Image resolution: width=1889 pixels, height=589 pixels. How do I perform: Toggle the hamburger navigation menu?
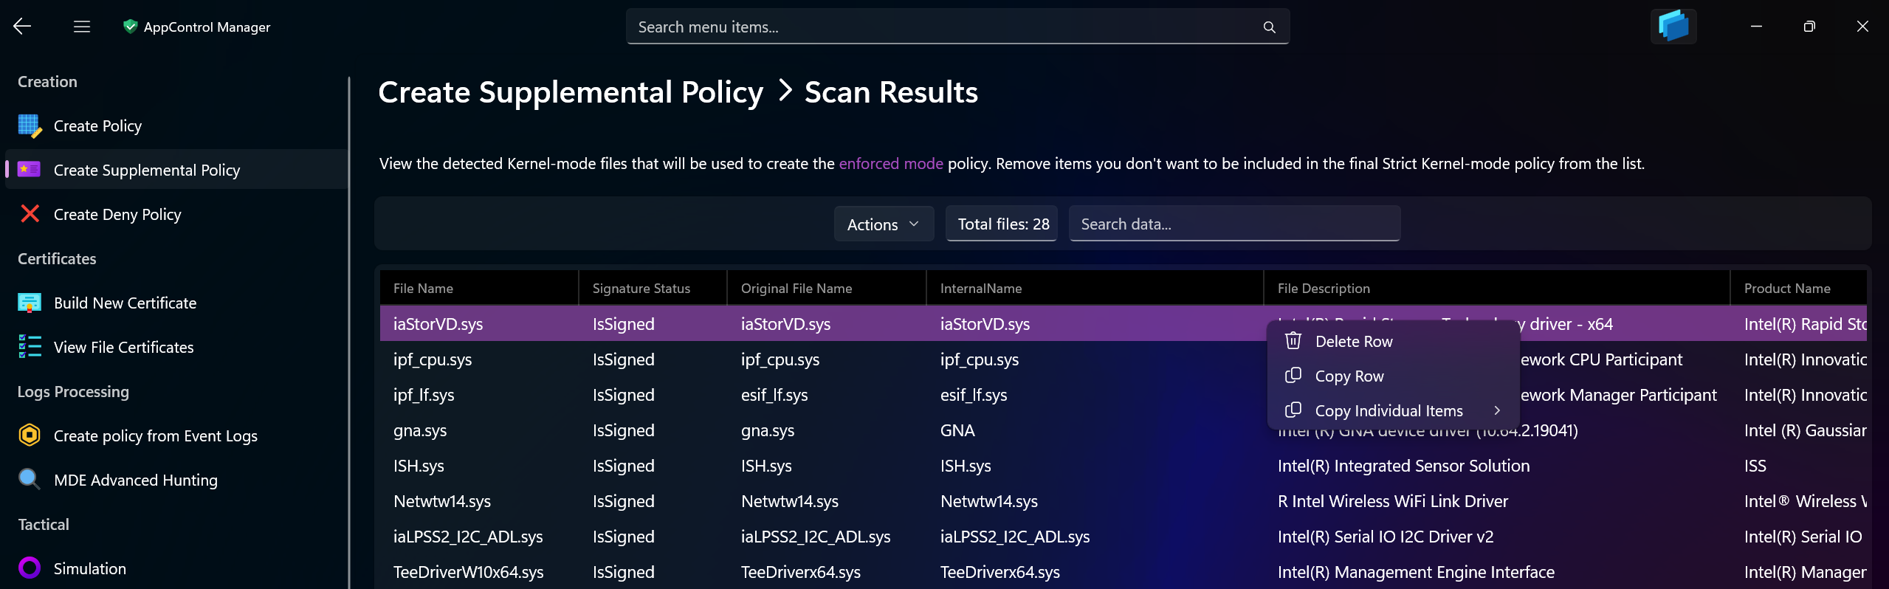coord(82,27)
